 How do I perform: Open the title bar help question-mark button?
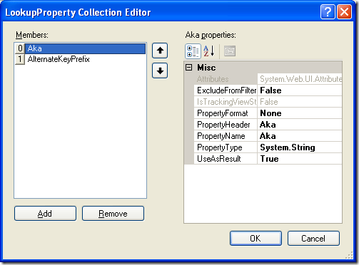[x=328, y=12]
